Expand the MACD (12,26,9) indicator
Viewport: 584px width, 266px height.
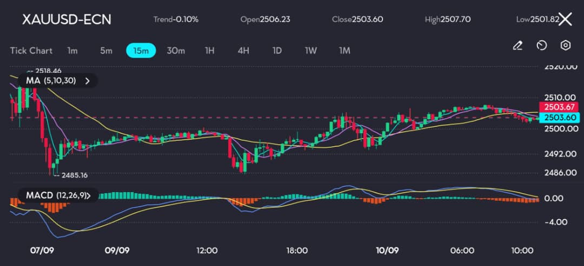58,195
